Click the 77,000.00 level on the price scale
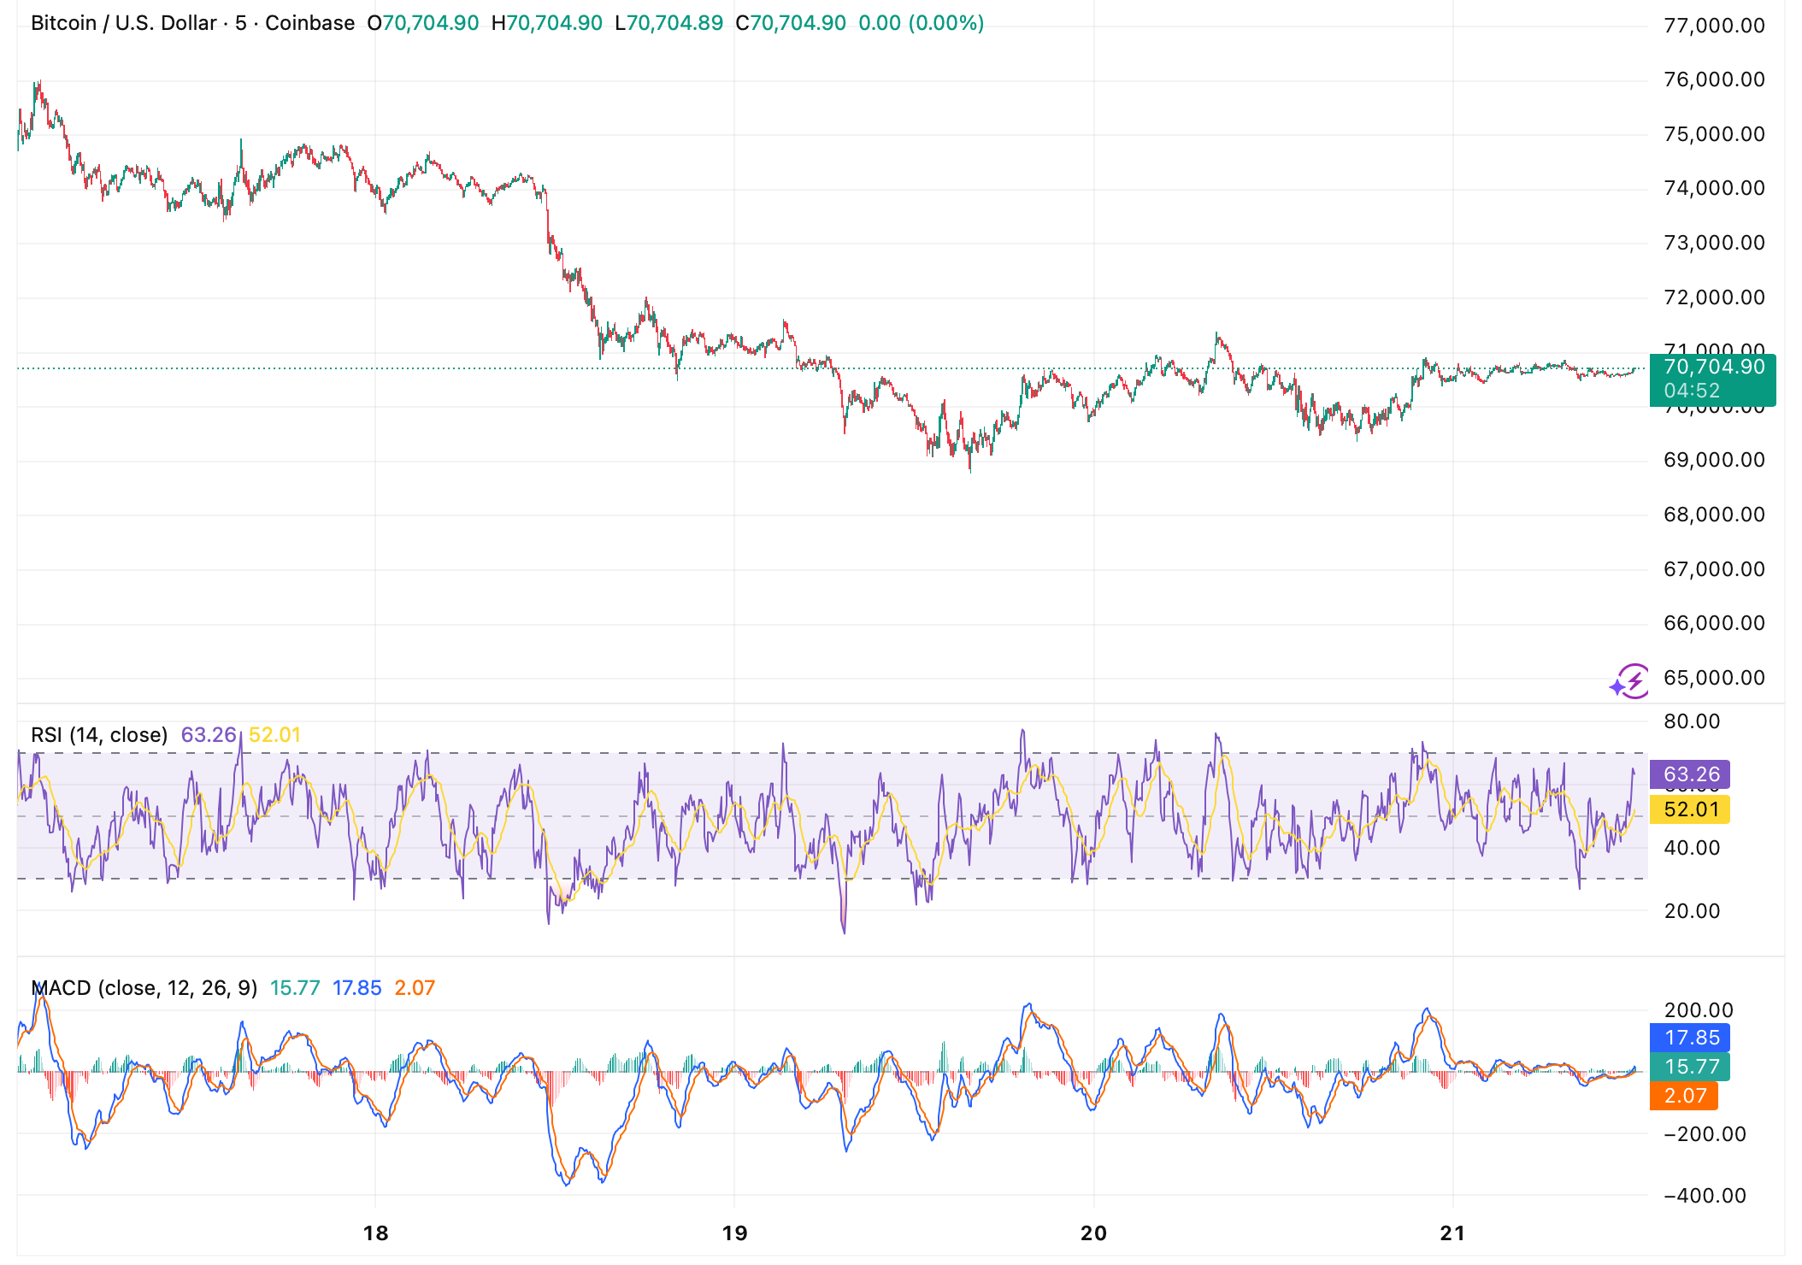Viewport: 1802px width, 1265px height. (1715, 24)
